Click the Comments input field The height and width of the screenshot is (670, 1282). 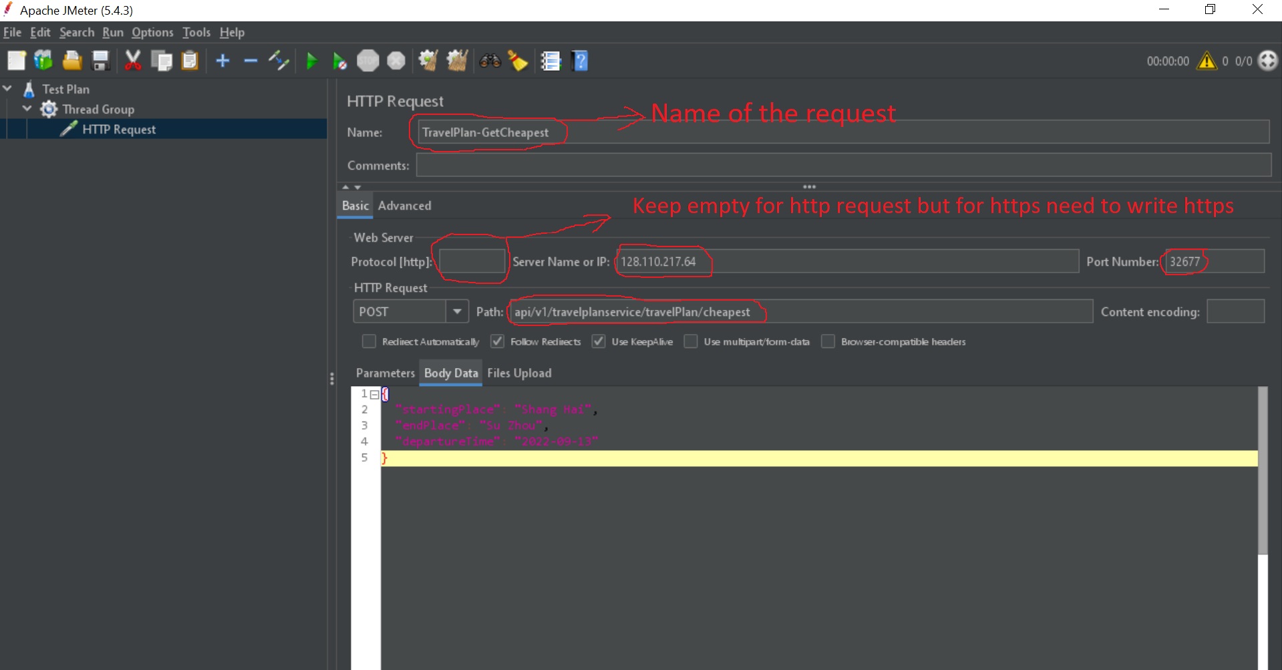[843, 165]
